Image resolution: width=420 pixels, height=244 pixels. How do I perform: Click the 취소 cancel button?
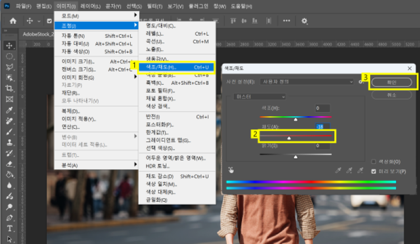pos(391,95)
